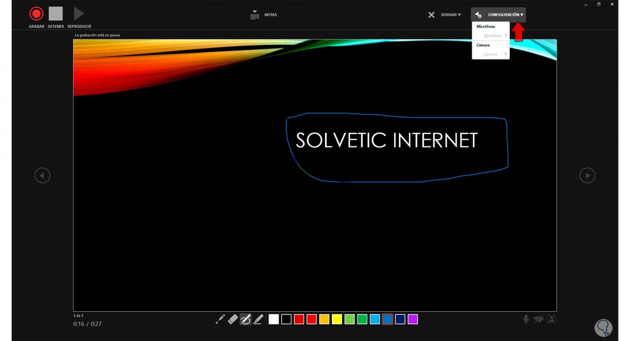630x341 pixels.
Task: Restore down the recording window
Action: click(599, 5)
